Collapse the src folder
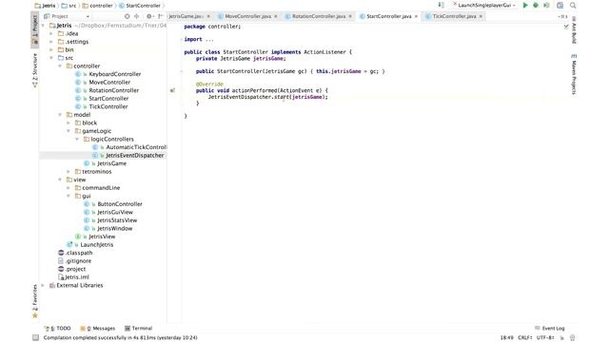609x342 pixels. [x=51, y=58]
